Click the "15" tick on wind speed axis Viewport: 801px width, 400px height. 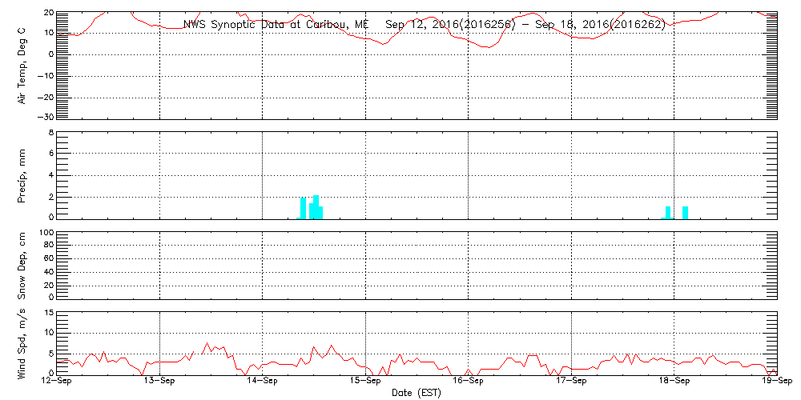[48, 313]
